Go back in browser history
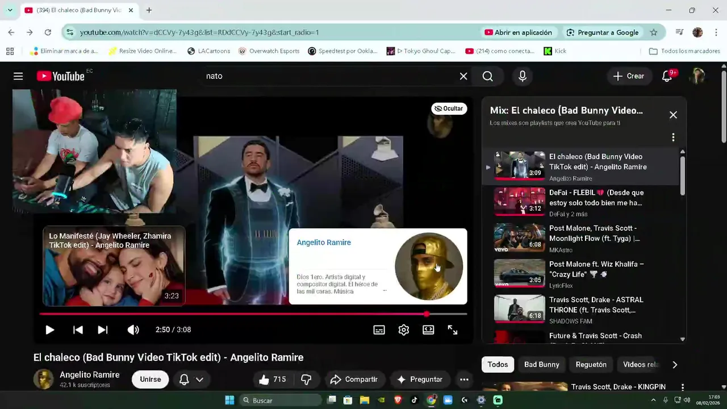The image size is (727, 409). pos(11,32)
